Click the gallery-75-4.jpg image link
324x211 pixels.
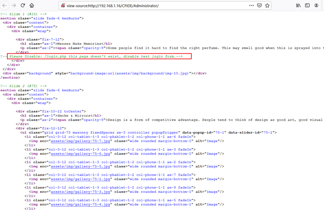coord(80,205)
